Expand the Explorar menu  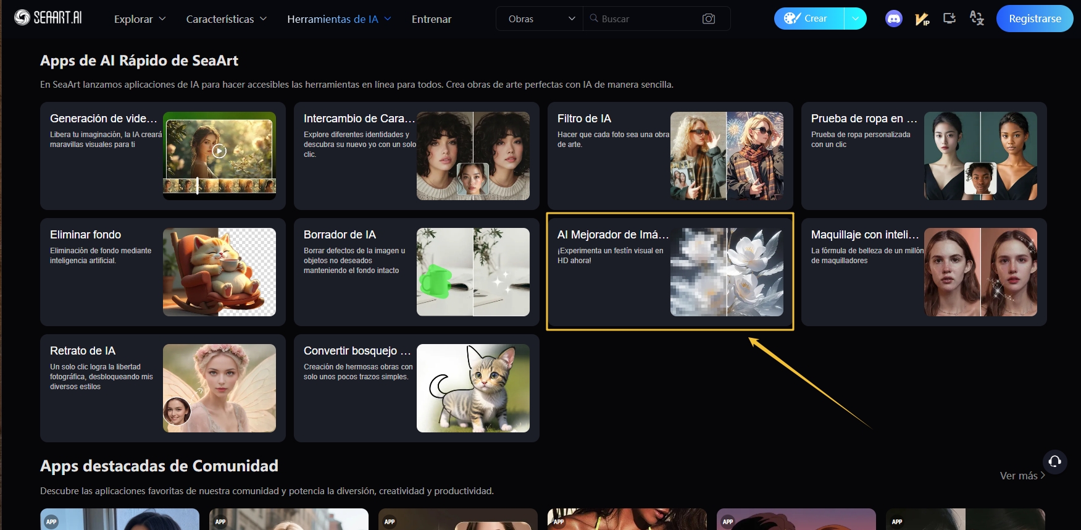[140, 19]
